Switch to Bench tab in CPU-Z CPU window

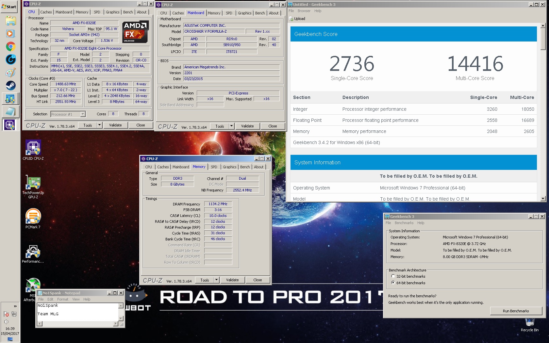[128, 12]
